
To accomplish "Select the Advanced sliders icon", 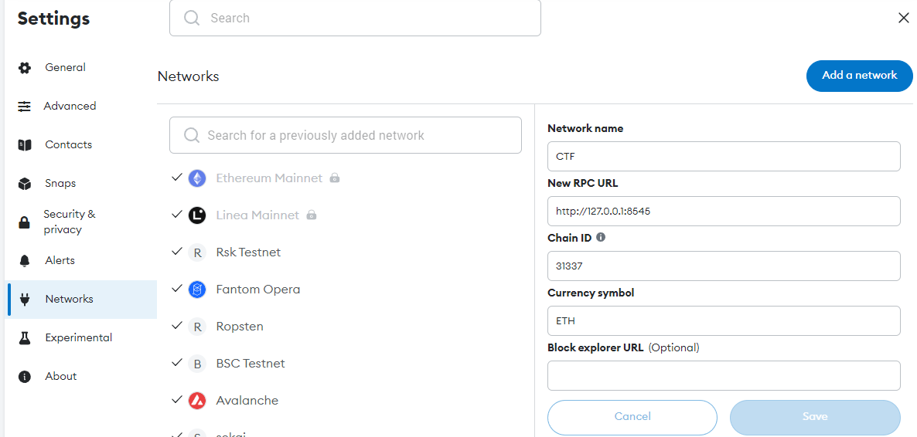I will pos(24,107).
